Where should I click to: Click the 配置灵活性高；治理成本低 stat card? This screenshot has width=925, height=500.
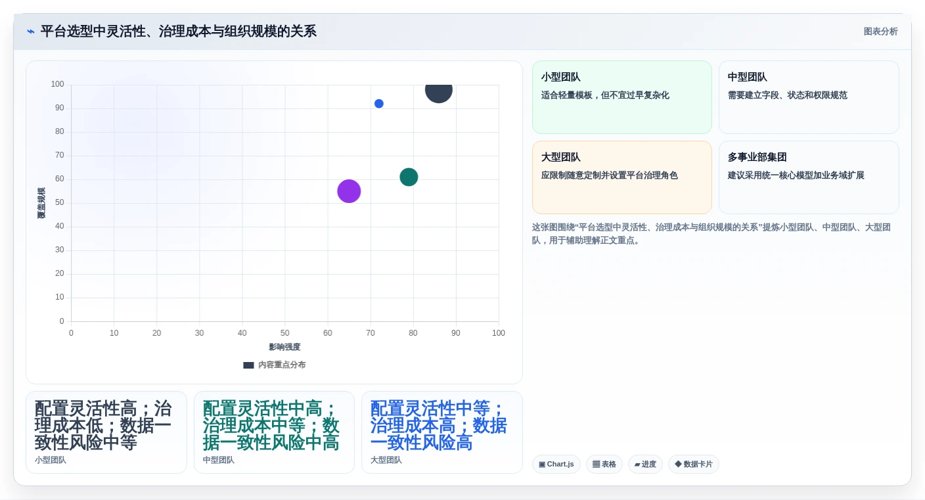pos(106,432)
